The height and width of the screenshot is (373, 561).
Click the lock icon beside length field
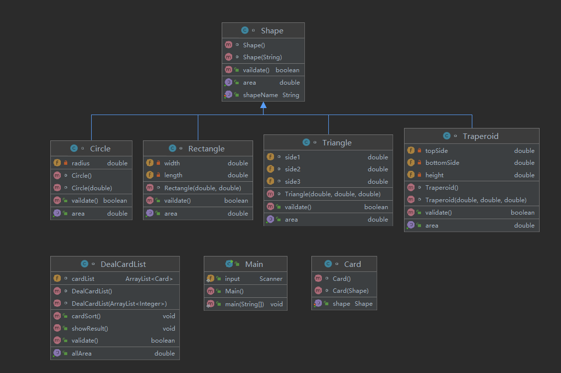point(158,175)
